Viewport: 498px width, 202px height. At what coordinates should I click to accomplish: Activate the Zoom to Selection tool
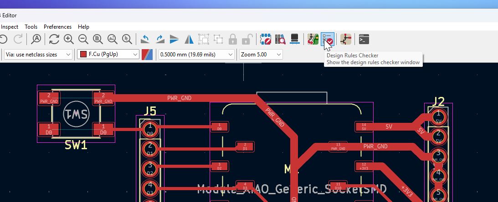pyautogui.click(x=127, y=39)
